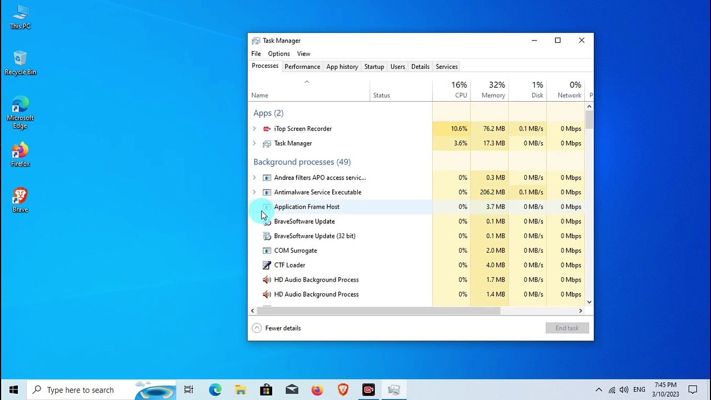The width and height of the screenshot is (711, 400).
Task: Select the Application Frame Host row
Action: [417, 207]
